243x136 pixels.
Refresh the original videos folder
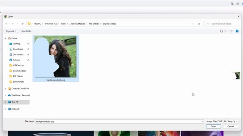(199, 24)
